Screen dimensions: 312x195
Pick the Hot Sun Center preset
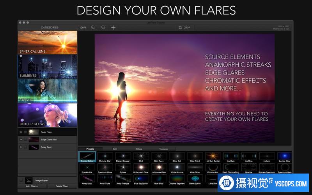click(213, 156)
